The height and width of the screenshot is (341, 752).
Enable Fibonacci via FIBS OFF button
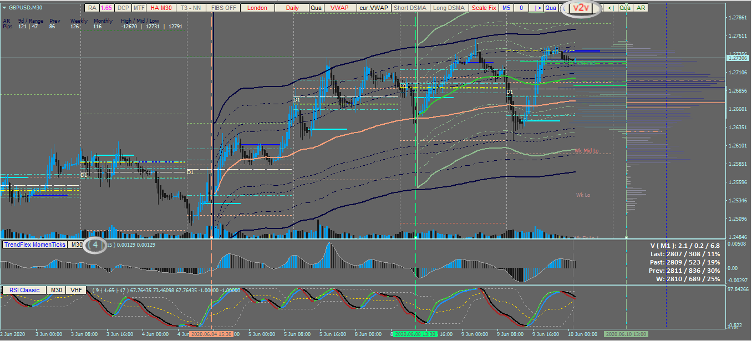(223, 8)
